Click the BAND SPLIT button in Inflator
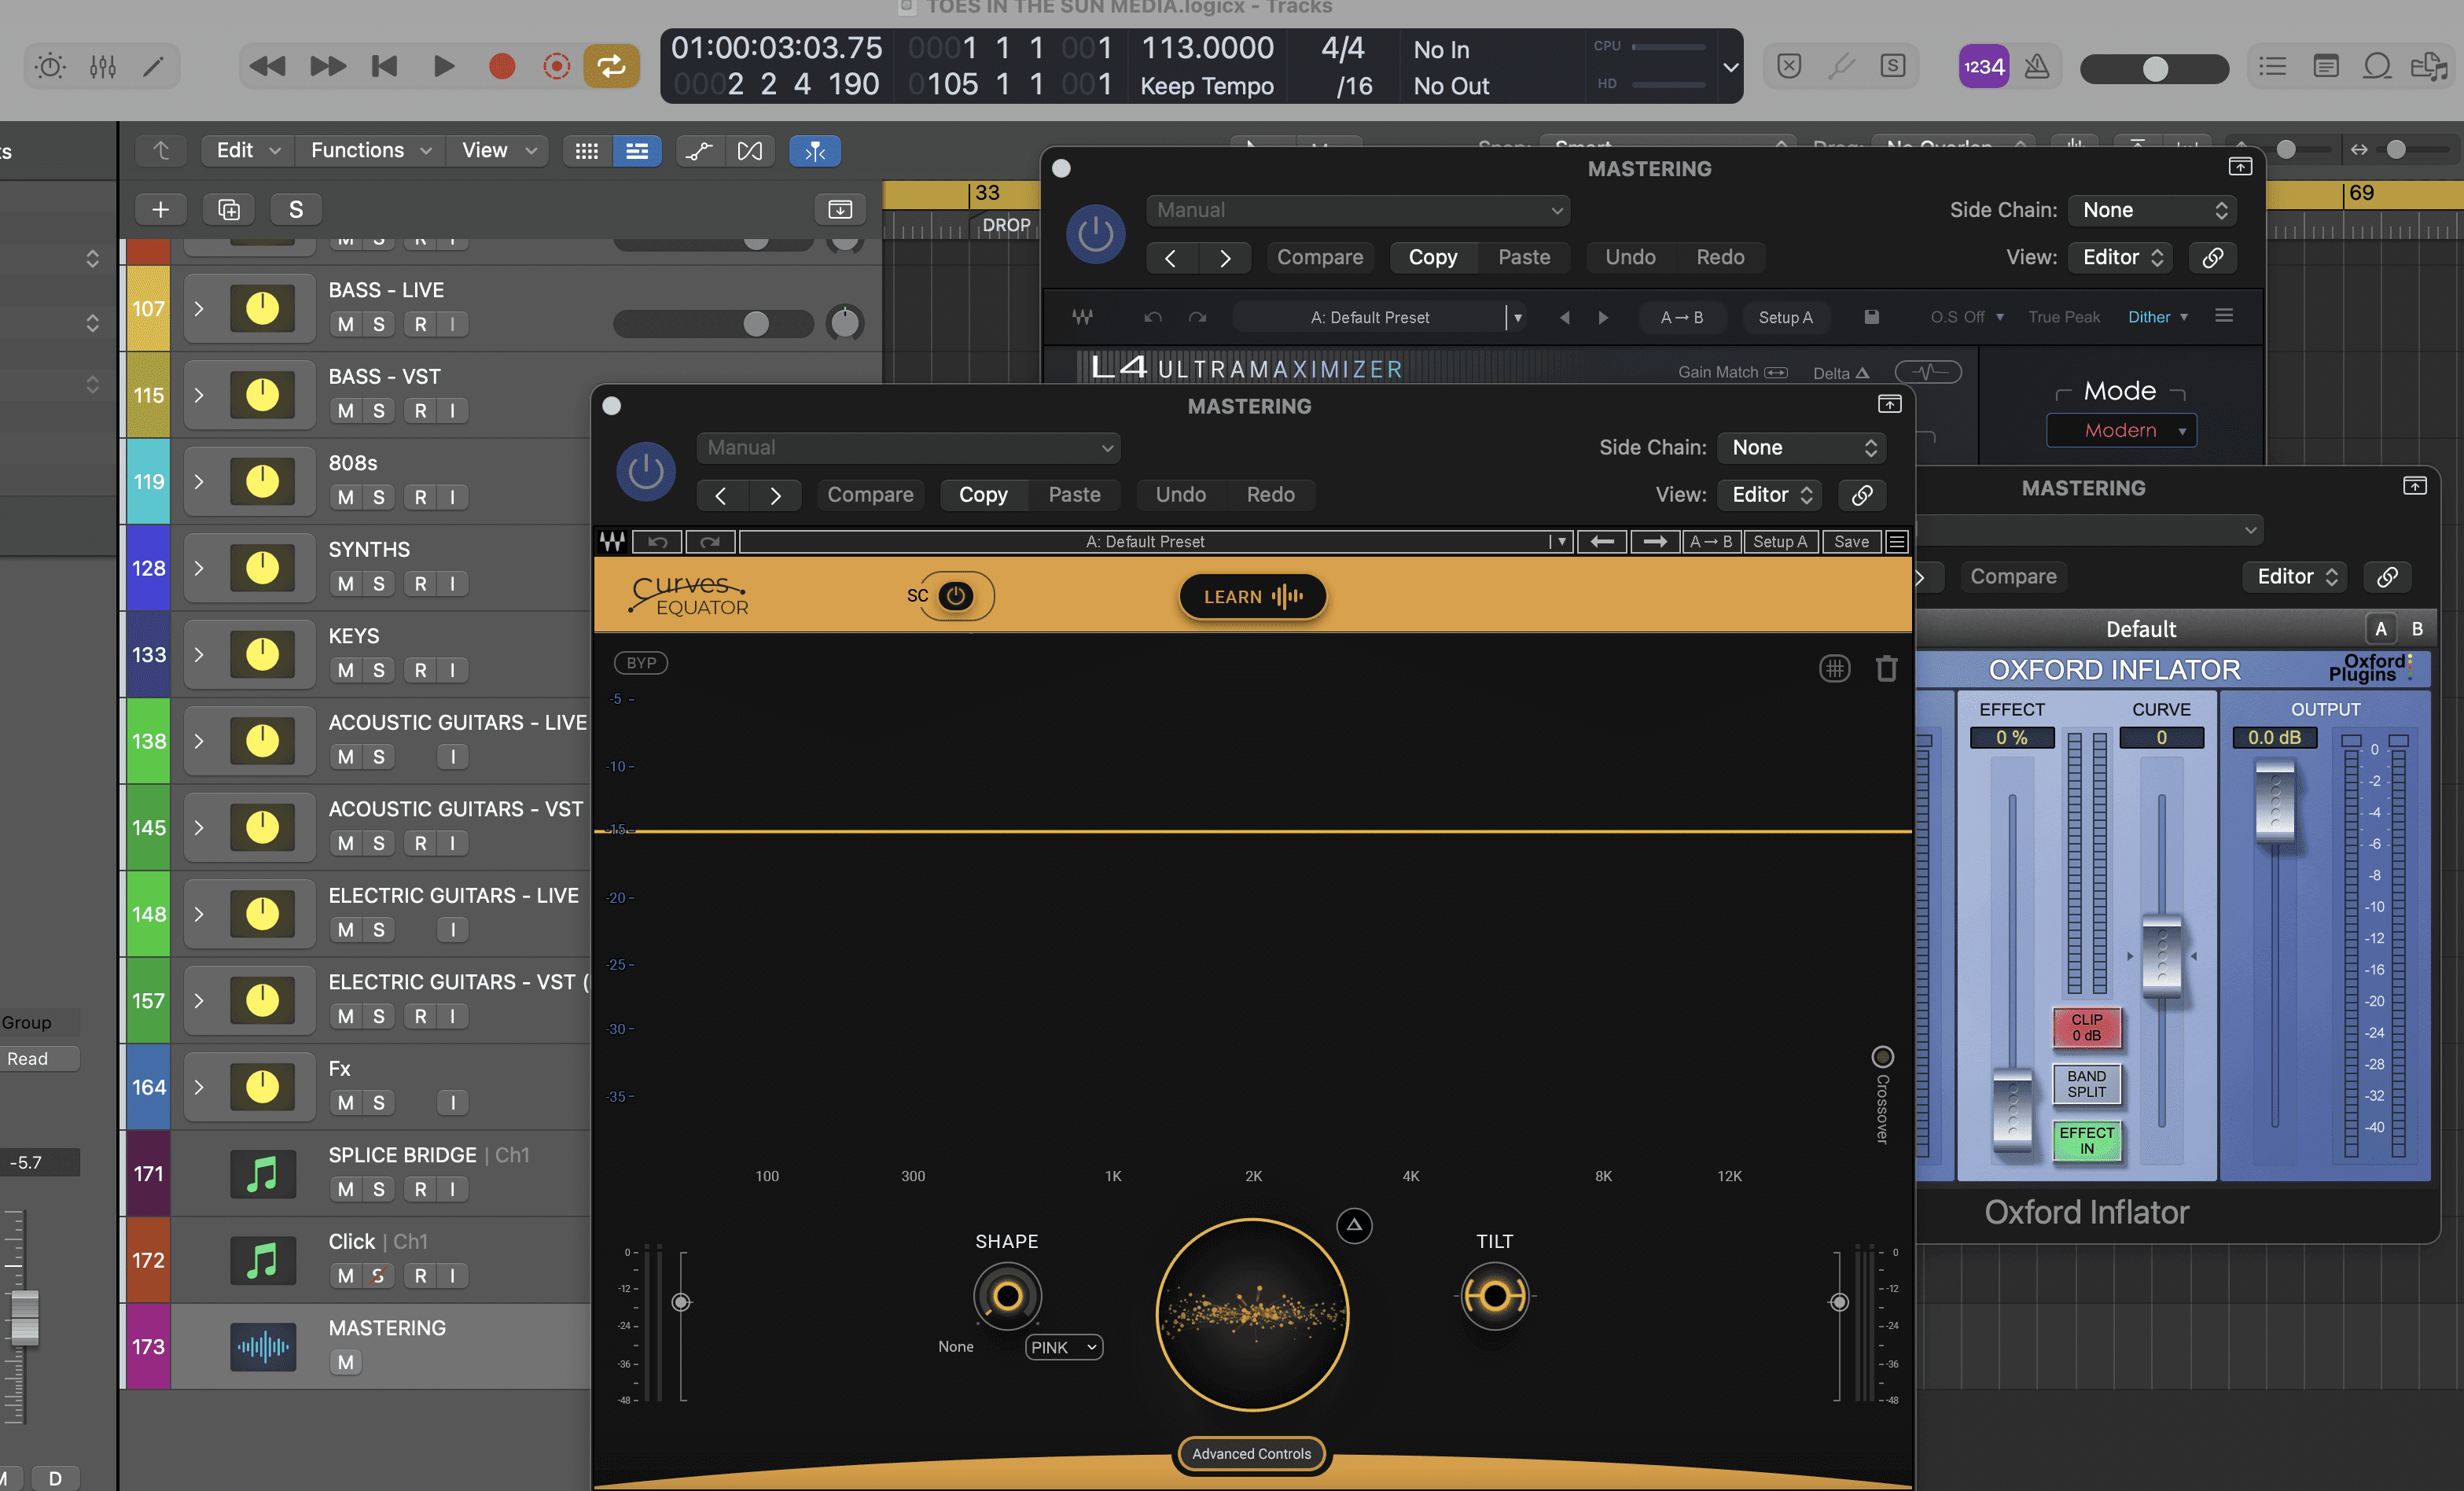 pyautogui.click(x=2086, y=1084)
